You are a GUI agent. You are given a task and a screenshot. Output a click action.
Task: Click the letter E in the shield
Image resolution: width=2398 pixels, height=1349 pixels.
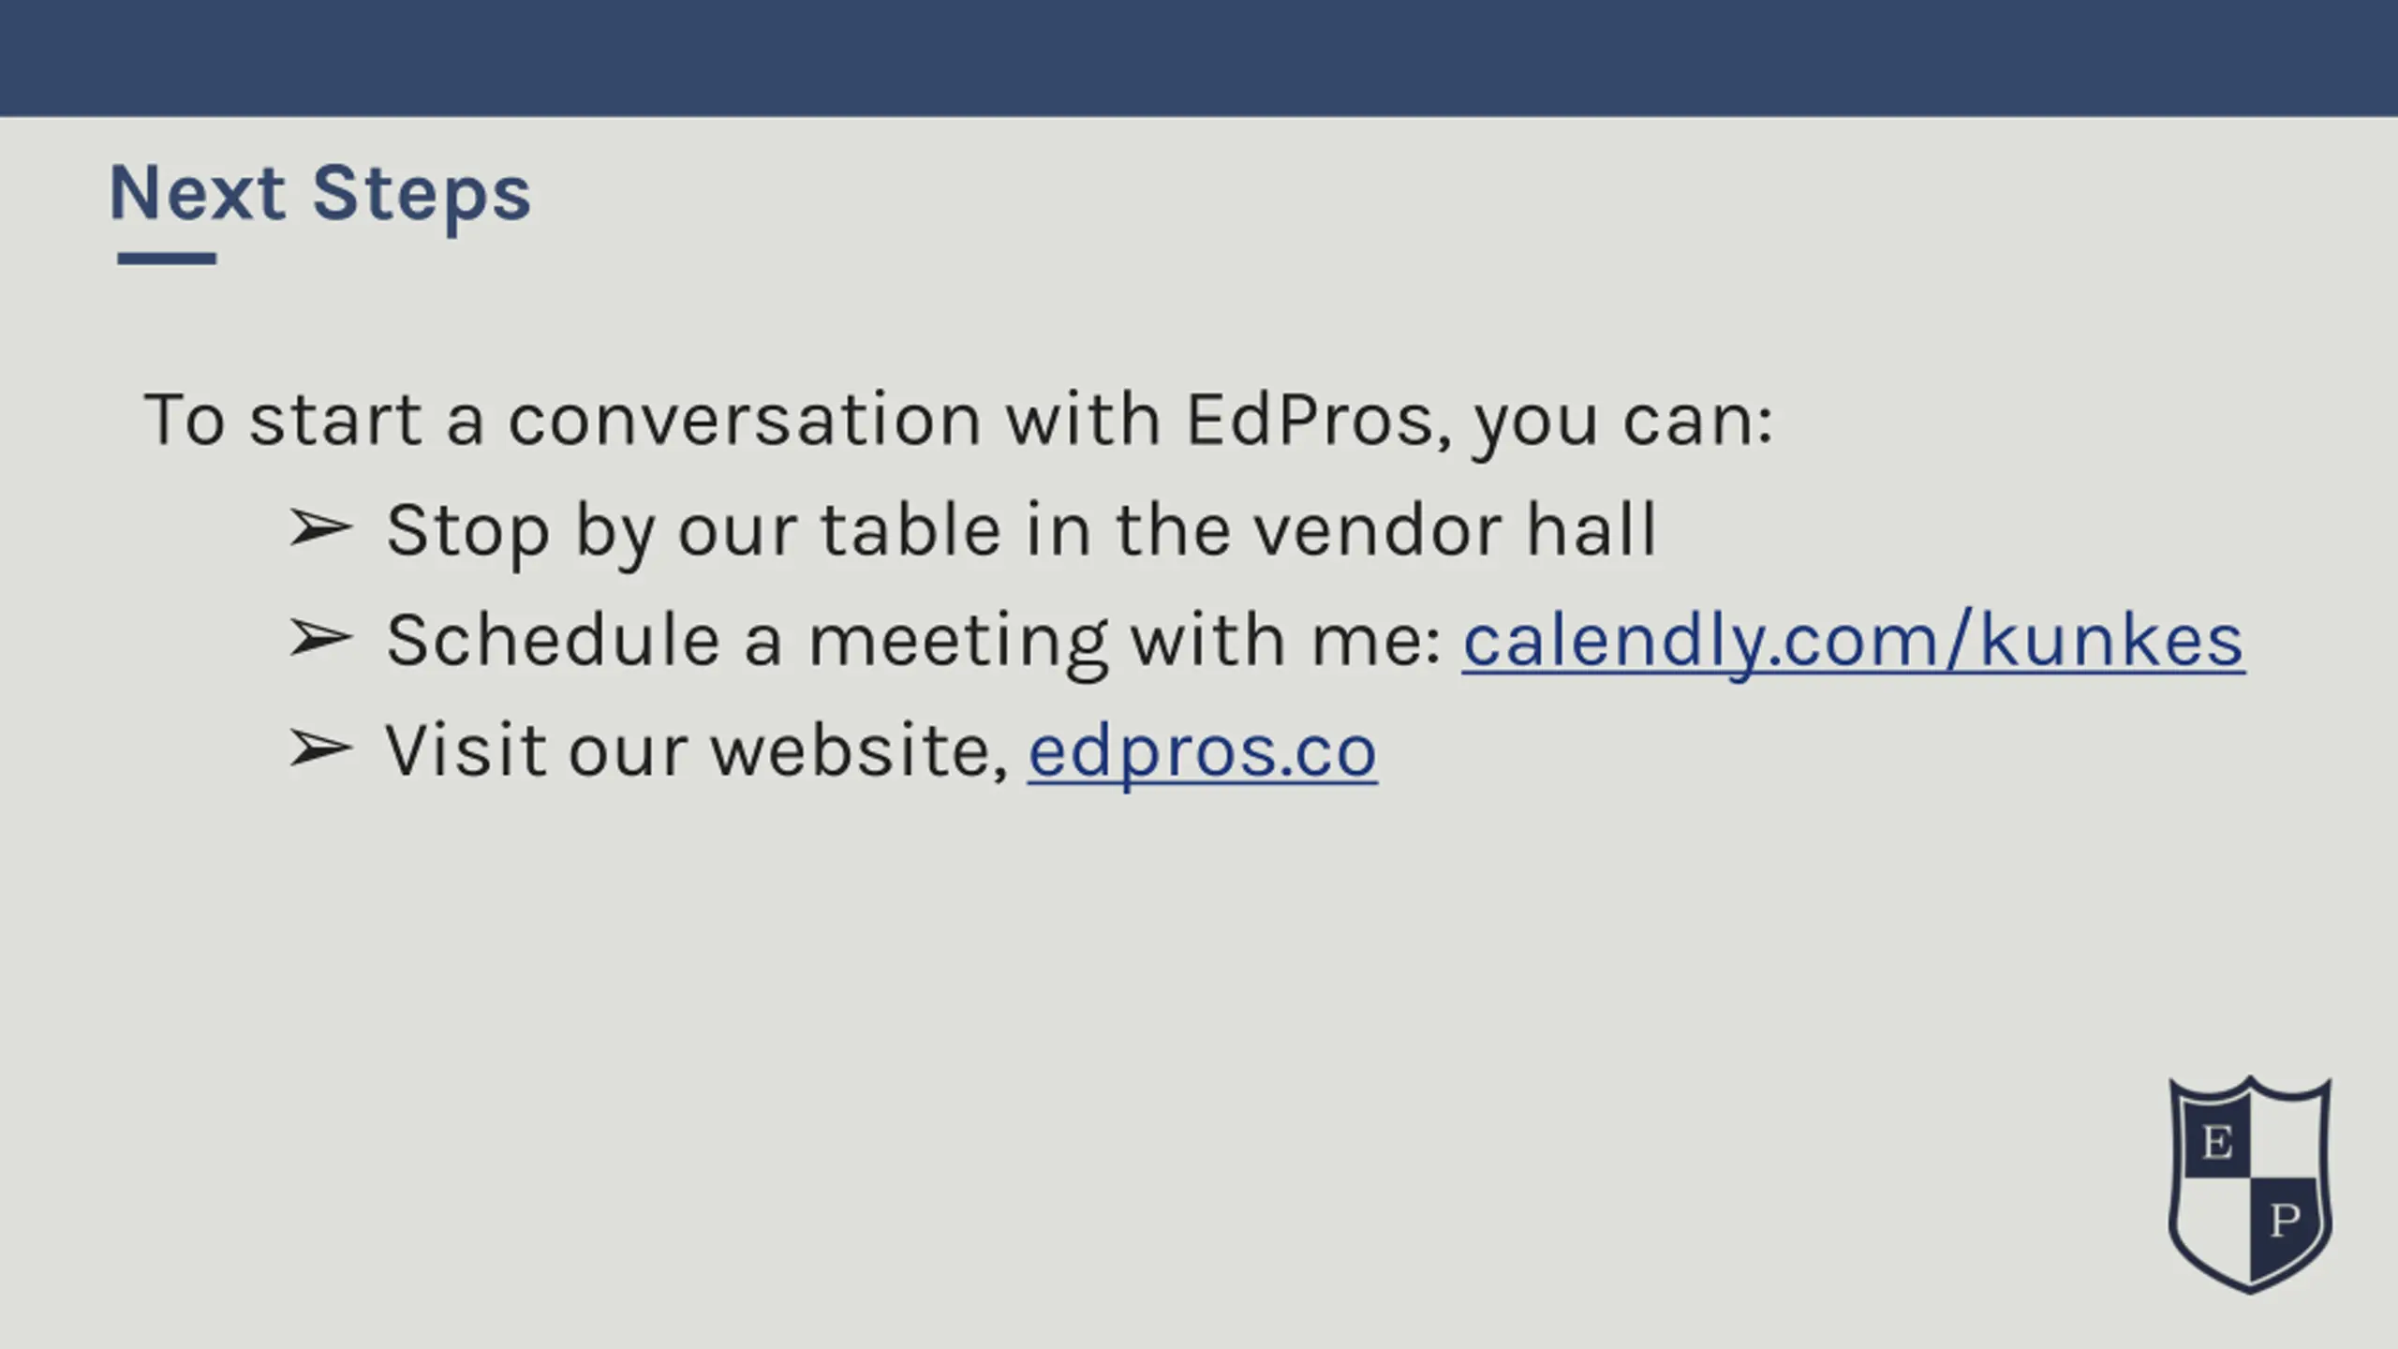[x=2216, y=1143]
